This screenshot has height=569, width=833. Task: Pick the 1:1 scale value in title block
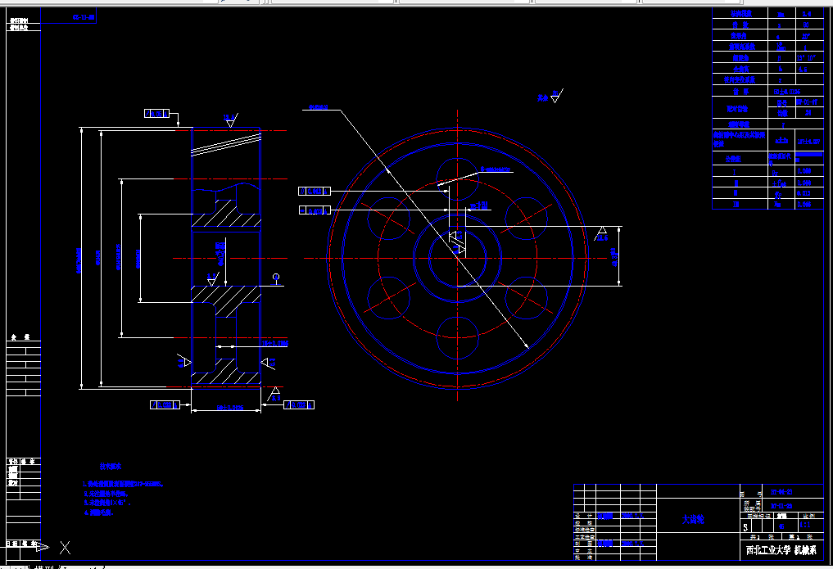pos(805,526)
